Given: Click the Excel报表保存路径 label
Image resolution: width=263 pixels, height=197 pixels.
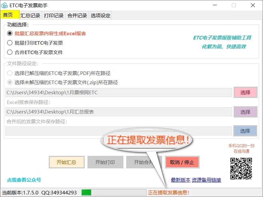Looking at the screenshot, I should 28,102.
